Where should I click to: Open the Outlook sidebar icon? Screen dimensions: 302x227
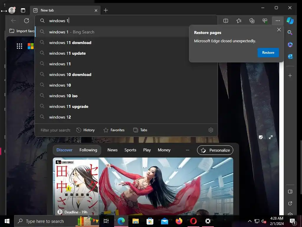[290, 56]
